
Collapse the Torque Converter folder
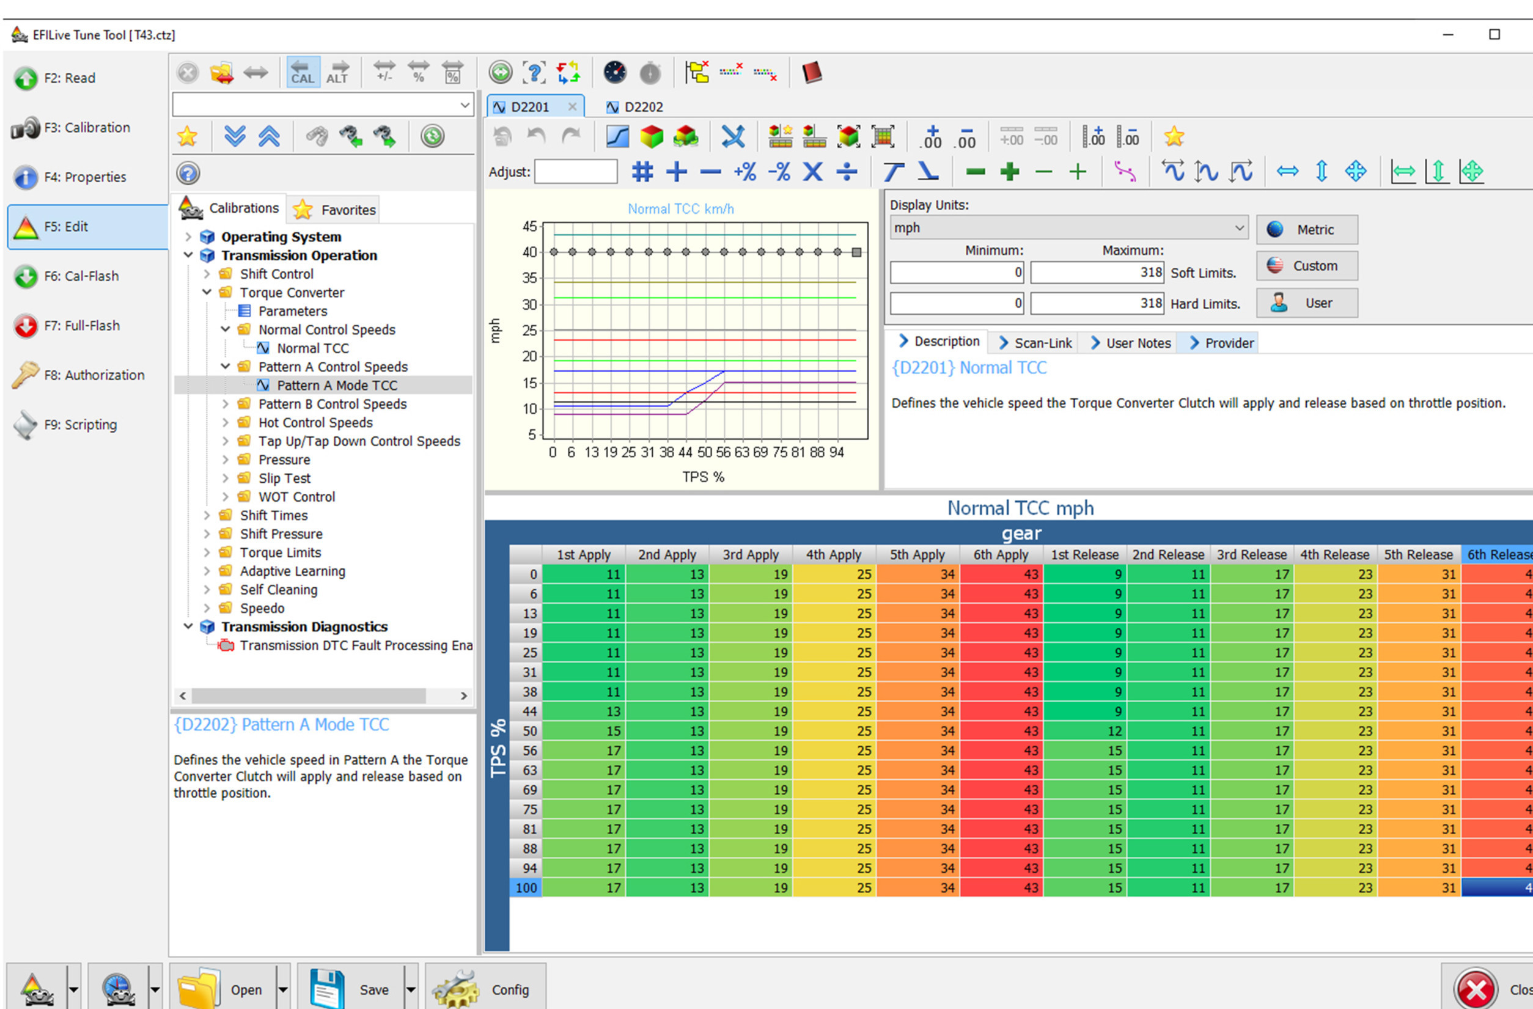pos(207,292)
